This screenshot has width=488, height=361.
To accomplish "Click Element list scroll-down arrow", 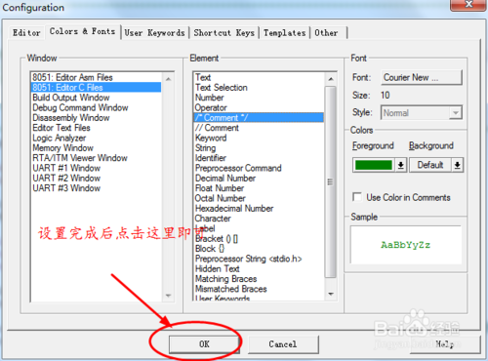I will 331,294.
